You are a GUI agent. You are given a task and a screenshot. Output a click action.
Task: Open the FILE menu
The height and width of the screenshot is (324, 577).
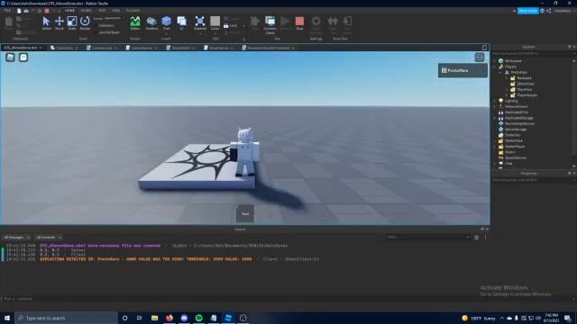[x=7, y=11]
